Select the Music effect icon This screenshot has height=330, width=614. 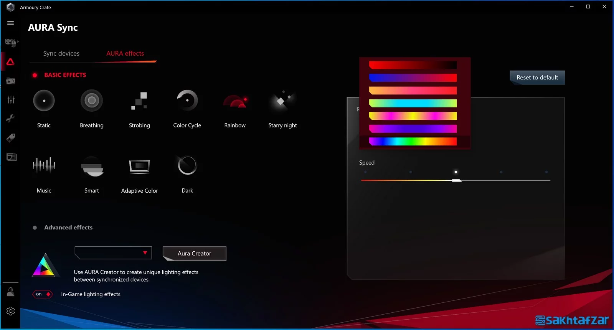(44, 165)
